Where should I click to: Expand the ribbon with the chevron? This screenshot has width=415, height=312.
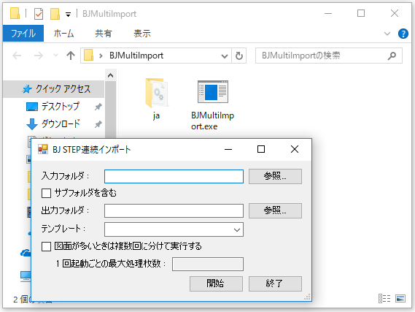[387, 34]
